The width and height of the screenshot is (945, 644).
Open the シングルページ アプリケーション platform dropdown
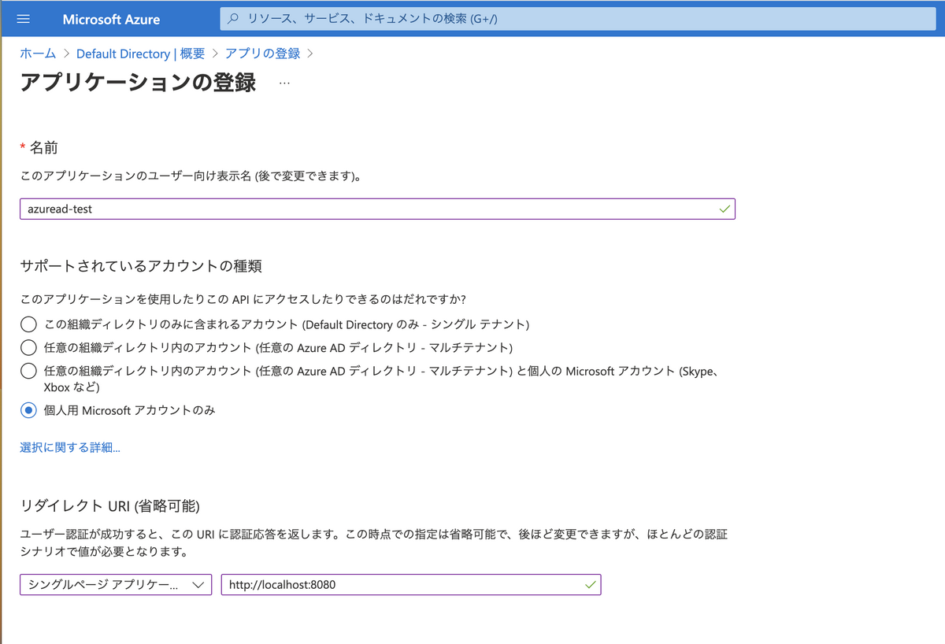point(116,585)
